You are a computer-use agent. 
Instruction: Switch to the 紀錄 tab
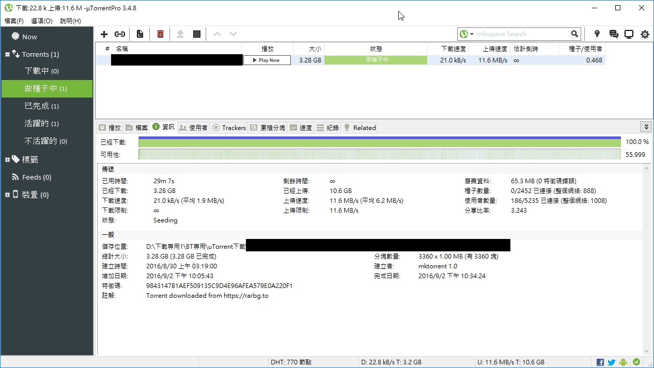click(328, 127)
